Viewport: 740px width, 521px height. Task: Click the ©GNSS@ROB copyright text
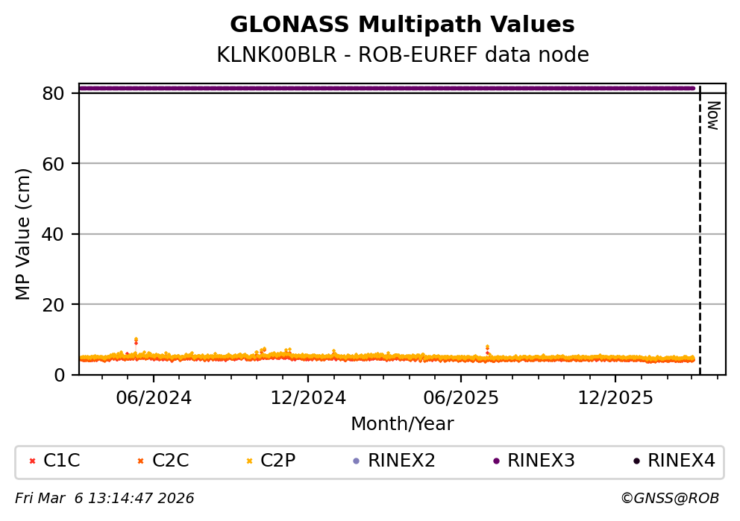[669, 499]
